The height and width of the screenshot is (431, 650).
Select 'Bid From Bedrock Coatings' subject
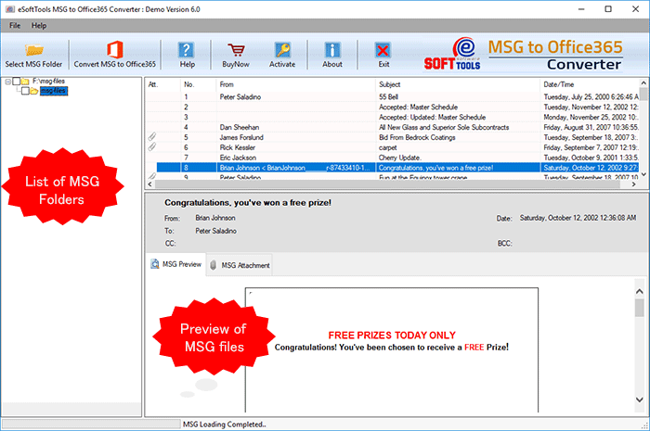[x=417, y=137]
